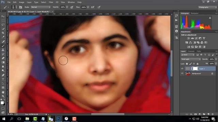Image resolution: width=218 pixels, height=122 pixels.
Task: Switch to the Navigator tab
Action: coord(194,13)
